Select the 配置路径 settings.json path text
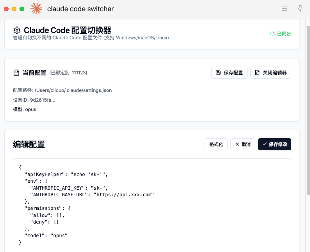310x252 pixels. (62, 90)
